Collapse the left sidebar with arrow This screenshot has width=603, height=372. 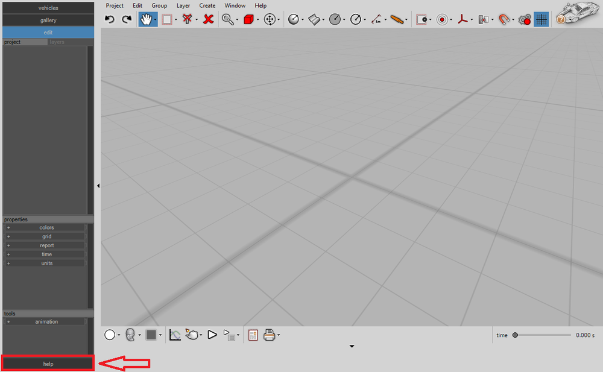pyautogui.click(x=98, y=186)
